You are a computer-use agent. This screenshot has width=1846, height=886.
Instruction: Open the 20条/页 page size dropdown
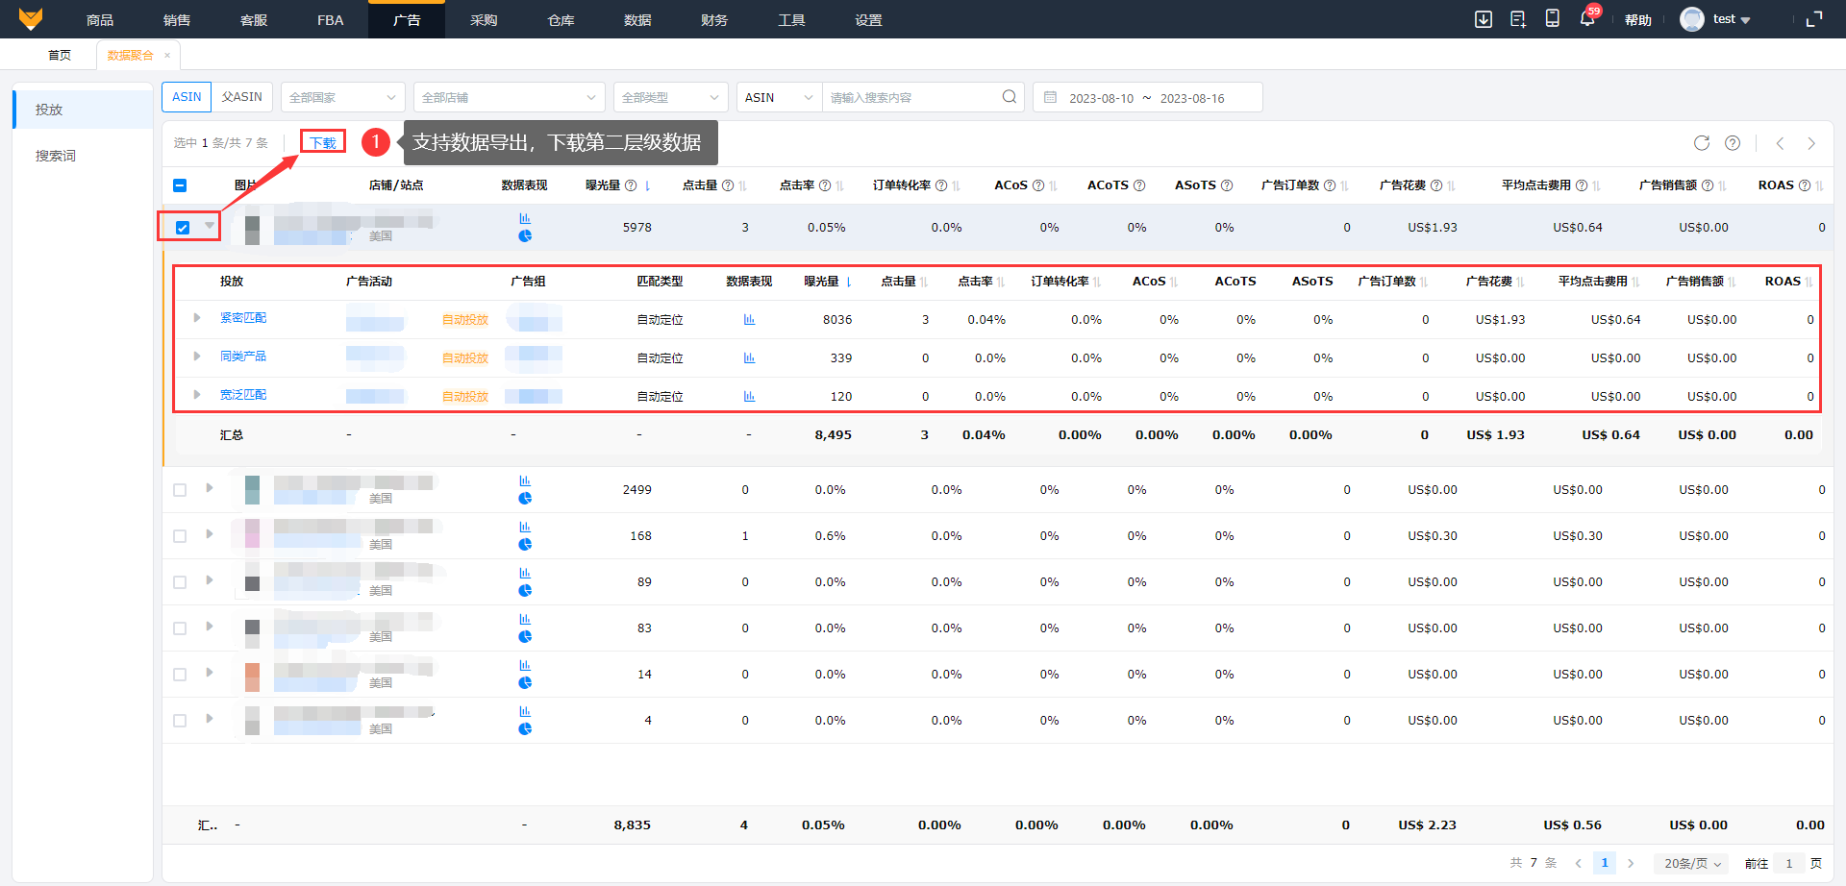click(x=1691, y=863)
